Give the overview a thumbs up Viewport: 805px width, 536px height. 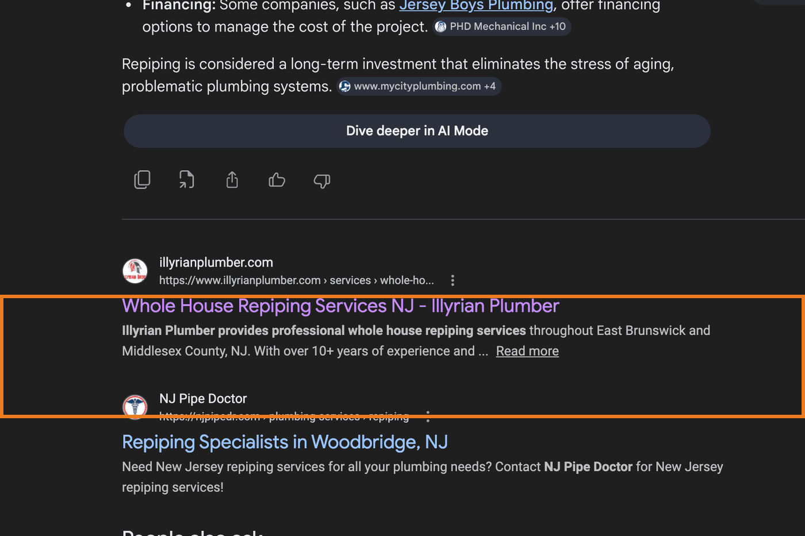277,180
